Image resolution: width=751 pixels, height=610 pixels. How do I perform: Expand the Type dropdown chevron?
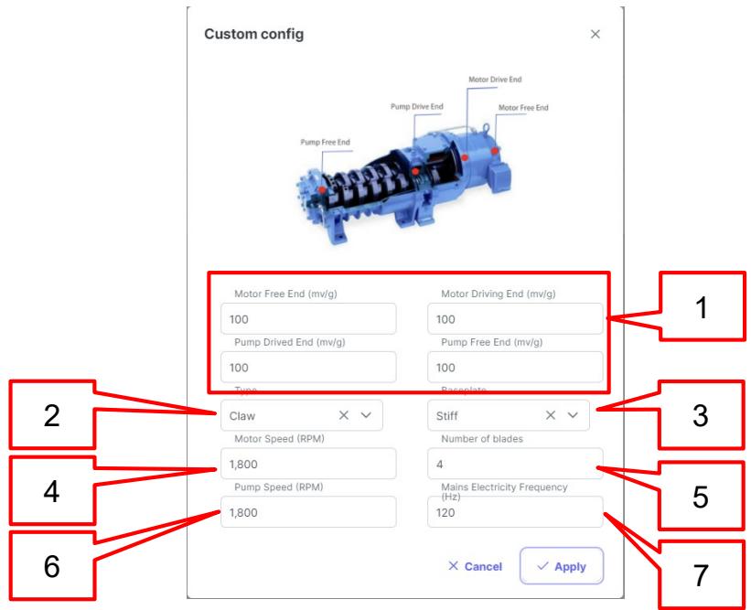click(x=366, y=415)
